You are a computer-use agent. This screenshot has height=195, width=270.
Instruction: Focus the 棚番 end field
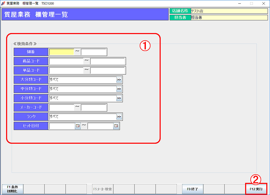(x=93, y=52)
